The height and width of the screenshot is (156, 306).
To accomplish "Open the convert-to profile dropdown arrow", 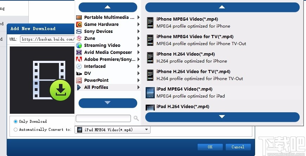I will click(146, 129).
